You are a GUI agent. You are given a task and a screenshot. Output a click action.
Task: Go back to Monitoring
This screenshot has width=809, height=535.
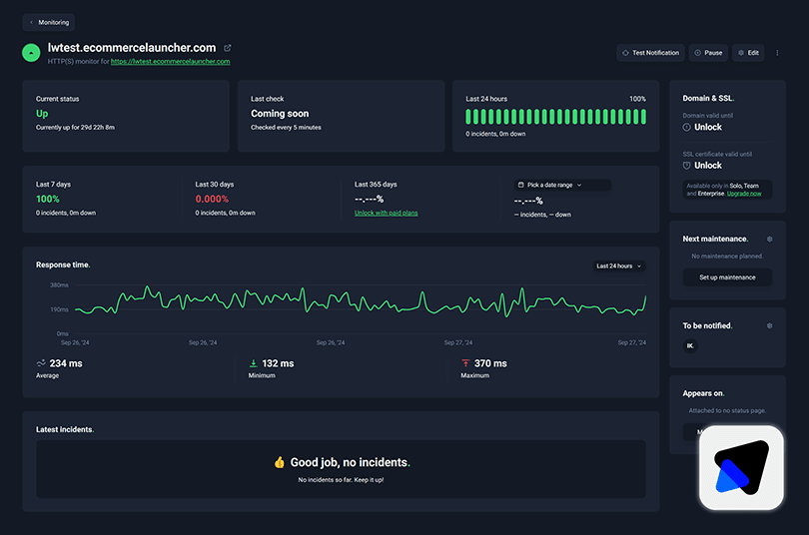tap(49, 22)
